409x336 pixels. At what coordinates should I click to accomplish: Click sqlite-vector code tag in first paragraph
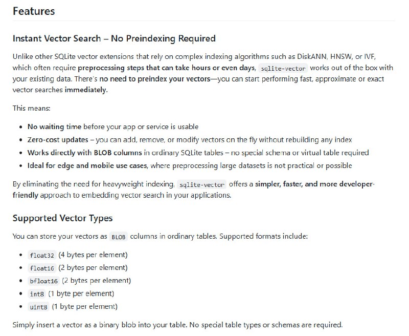pyautogui.click(x=283, y=69)
